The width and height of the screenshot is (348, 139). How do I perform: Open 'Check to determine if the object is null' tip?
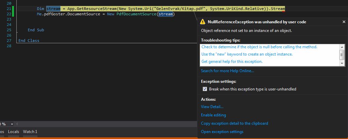[259, 47]
